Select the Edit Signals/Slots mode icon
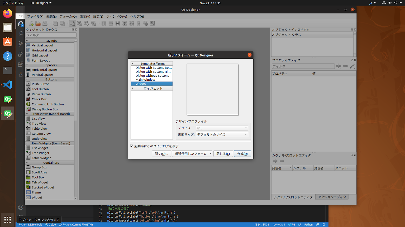405x227 pixels. (79, 23)
